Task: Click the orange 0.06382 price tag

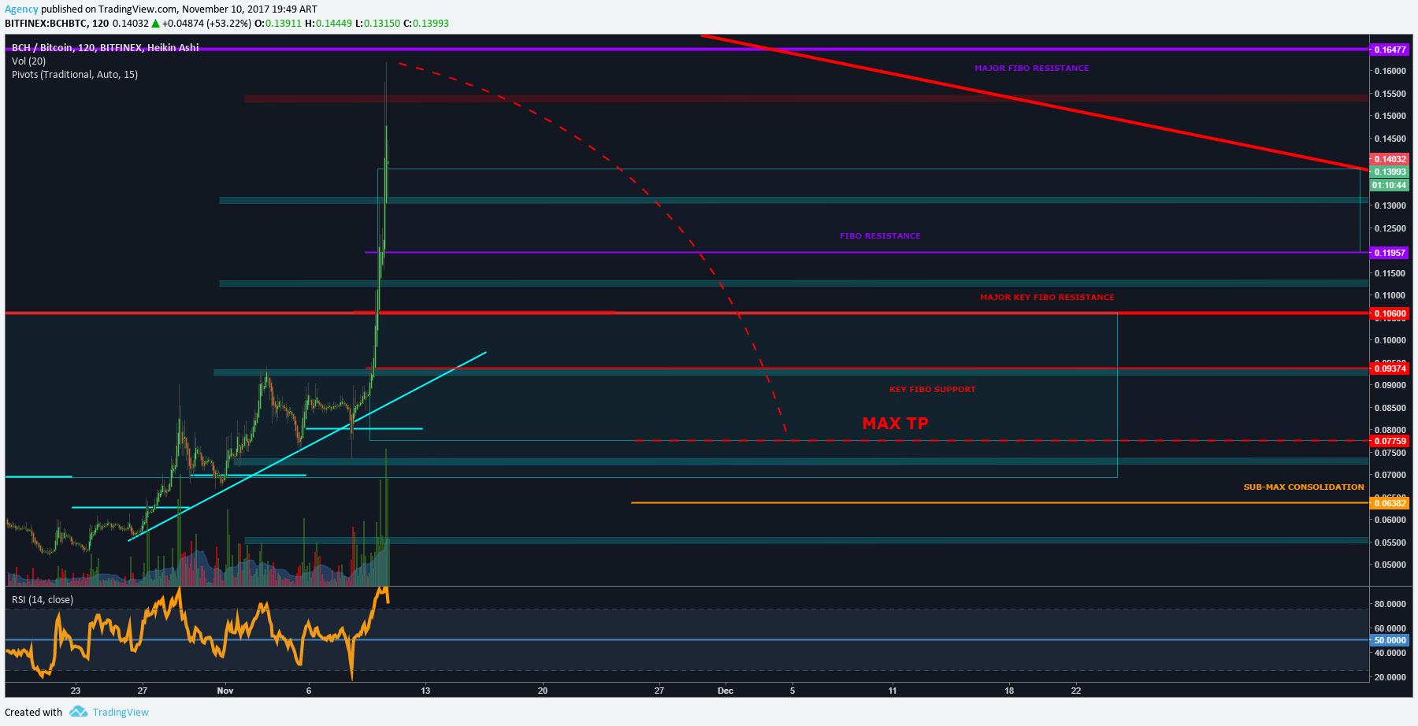Action: point(1390,503)
